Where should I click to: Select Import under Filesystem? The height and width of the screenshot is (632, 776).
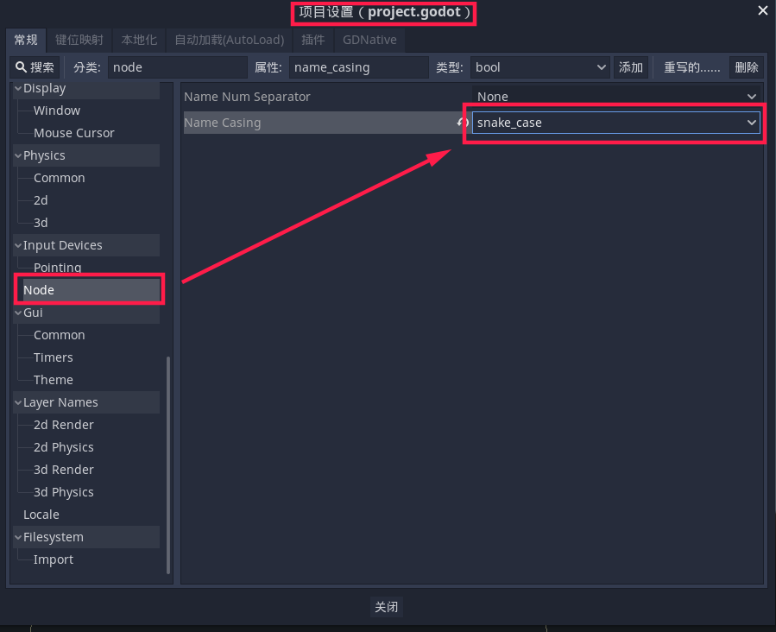[53, 559]
